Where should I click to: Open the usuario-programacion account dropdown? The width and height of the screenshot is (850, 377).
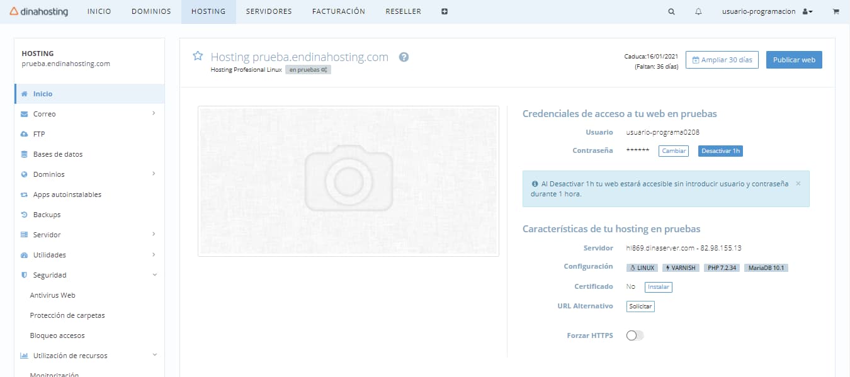click(x=767, y=11)
